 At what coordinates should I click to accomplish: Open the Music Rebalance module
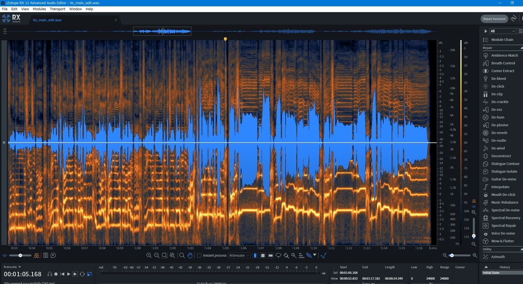coord(504,202)
